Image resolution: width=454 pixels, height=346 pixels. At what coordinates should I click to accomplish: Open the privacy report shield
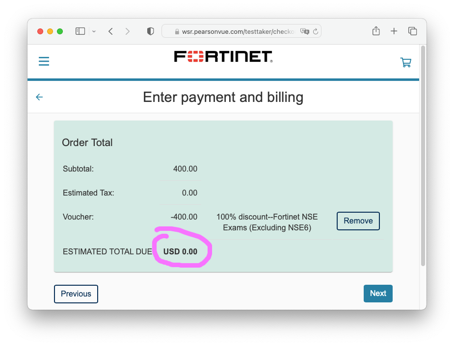151,31
